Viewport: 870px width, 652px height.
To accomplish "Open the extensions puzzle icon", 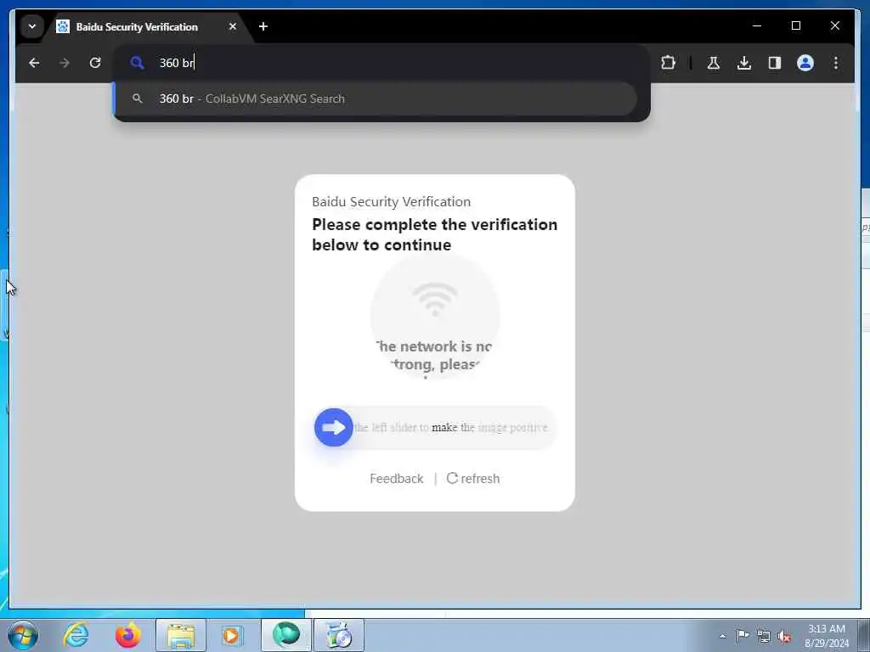I will 668,63.
